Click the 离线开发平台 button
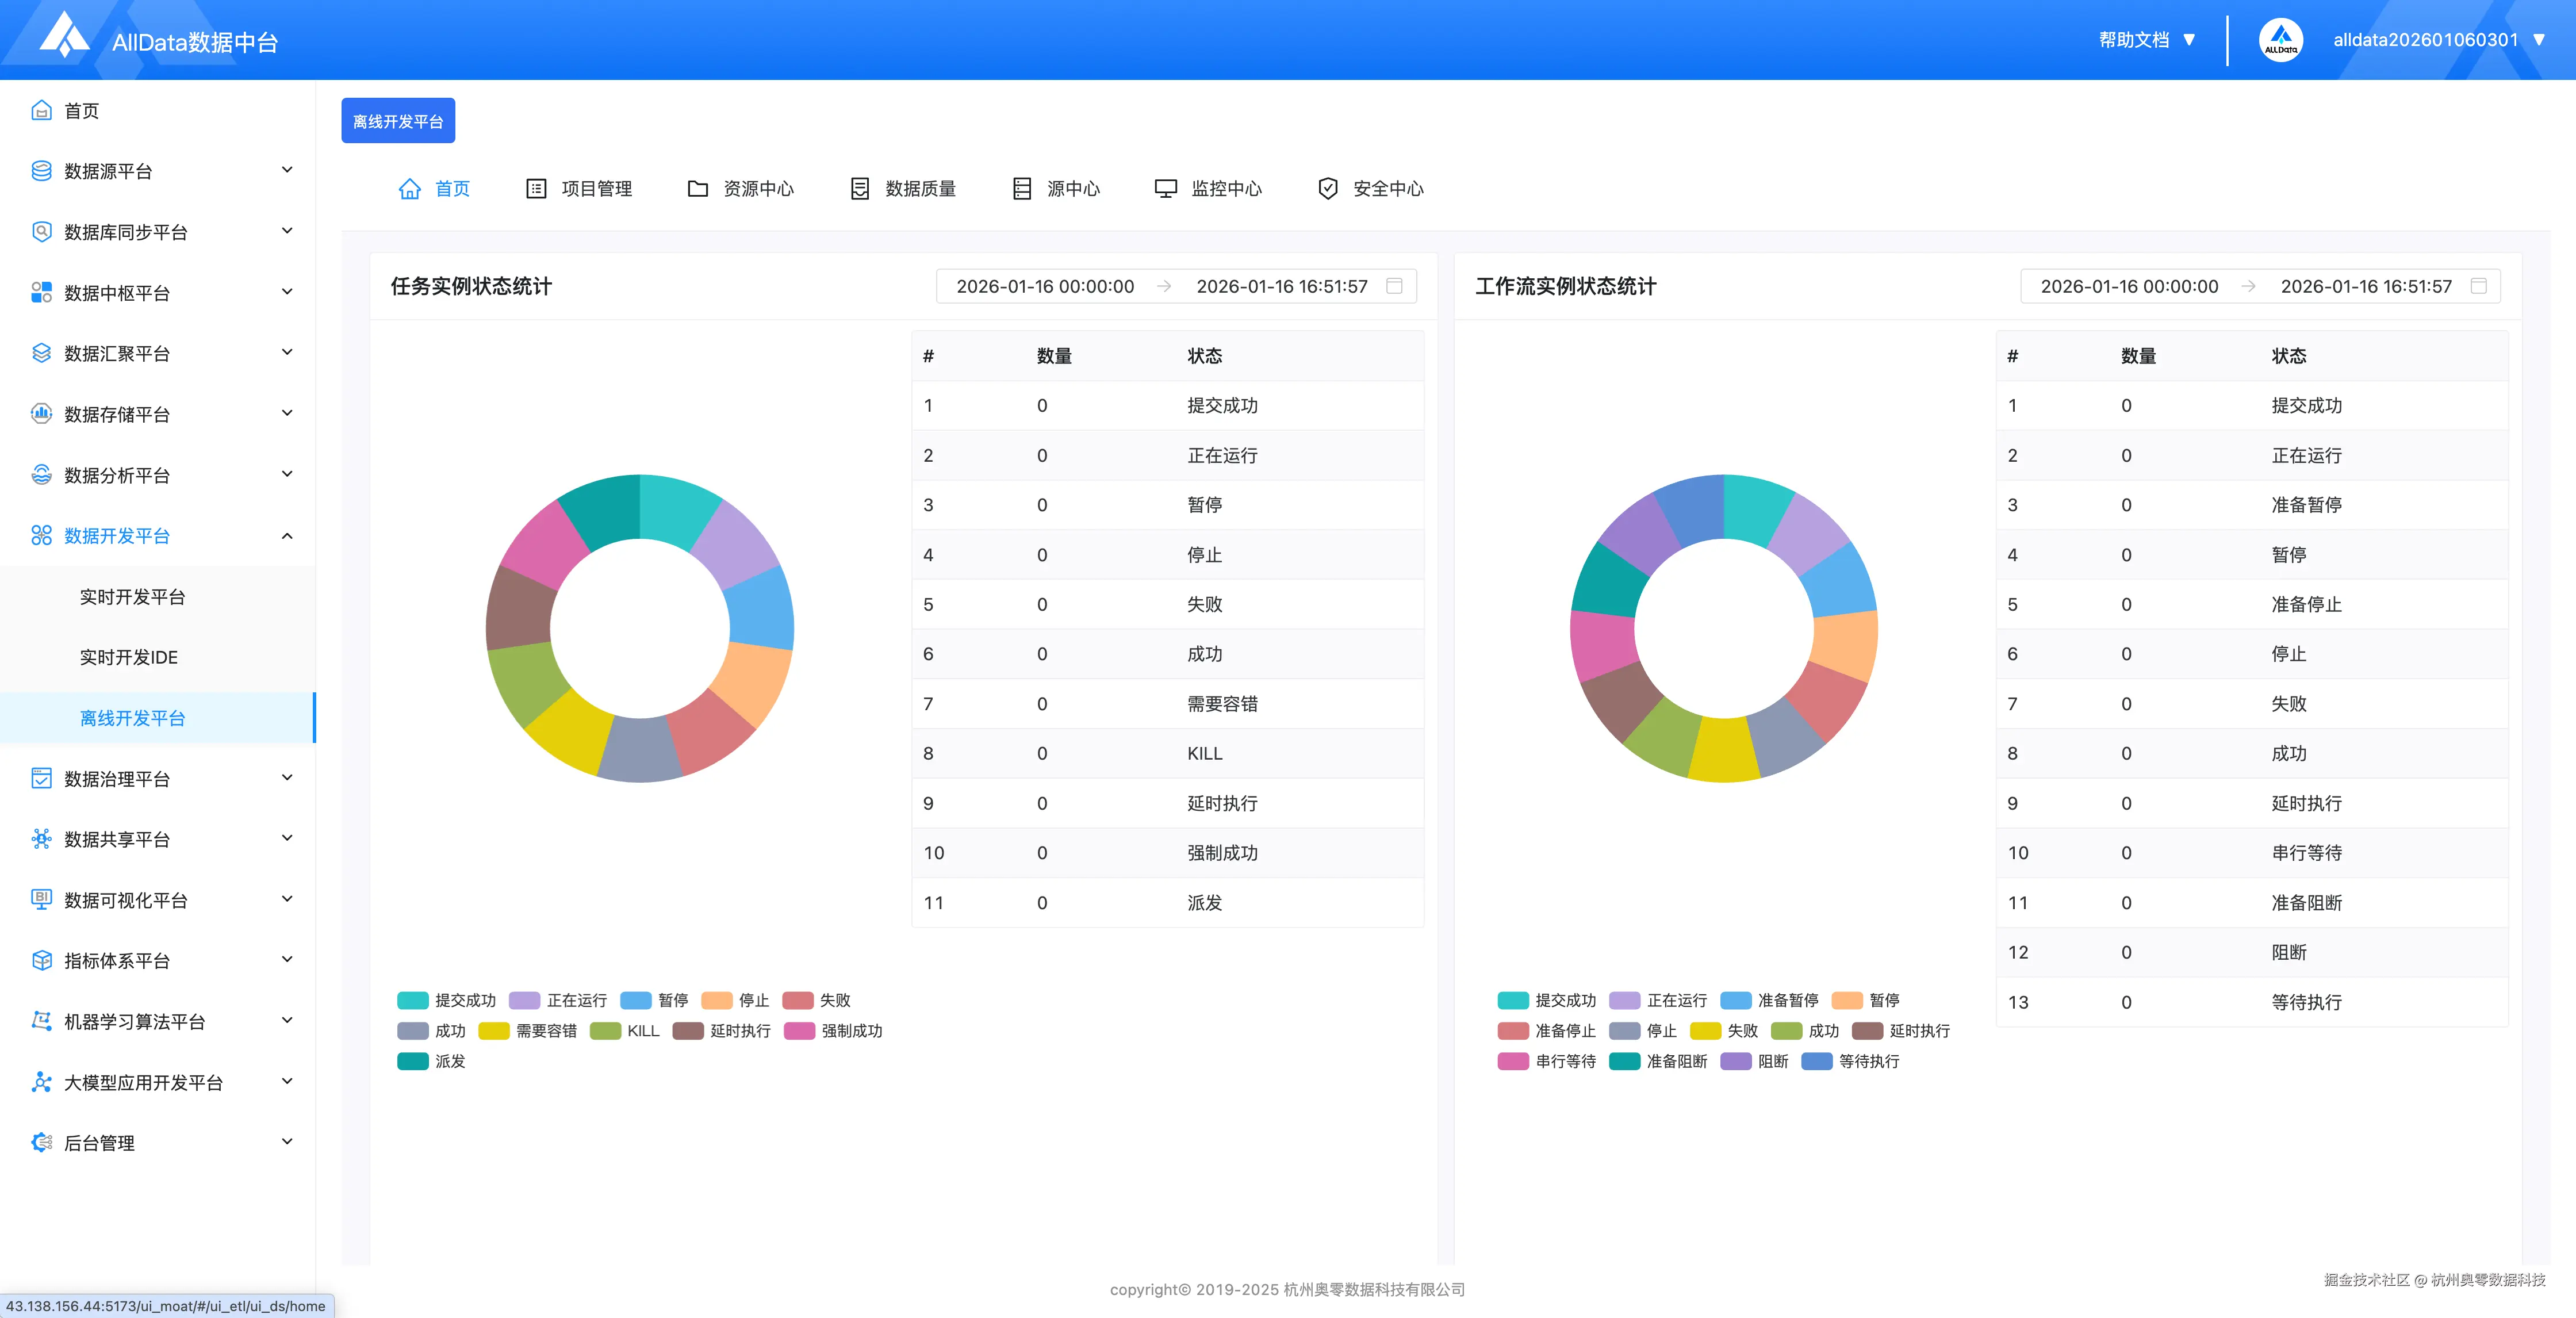 [x=398, y=120]
